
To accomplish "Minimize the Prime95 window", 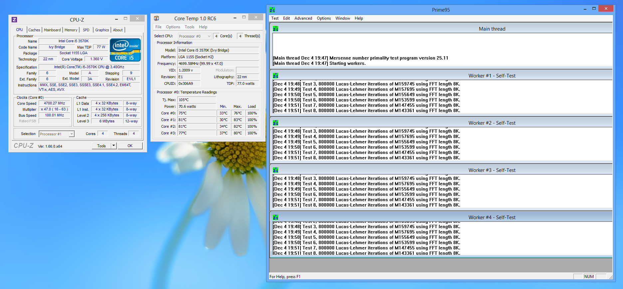I will [585, 9].
